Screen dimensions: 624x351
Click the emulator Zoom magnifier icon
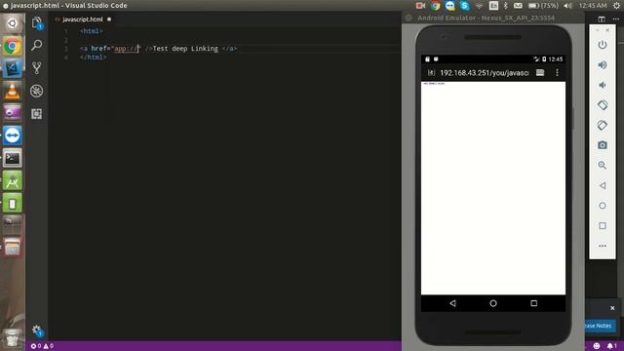pos(603,165)
